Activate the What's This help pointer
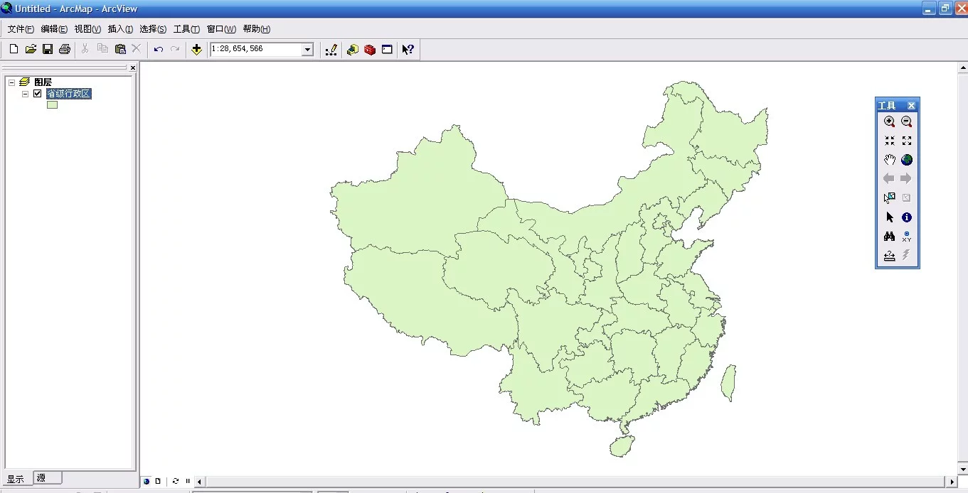 [408, 49]
